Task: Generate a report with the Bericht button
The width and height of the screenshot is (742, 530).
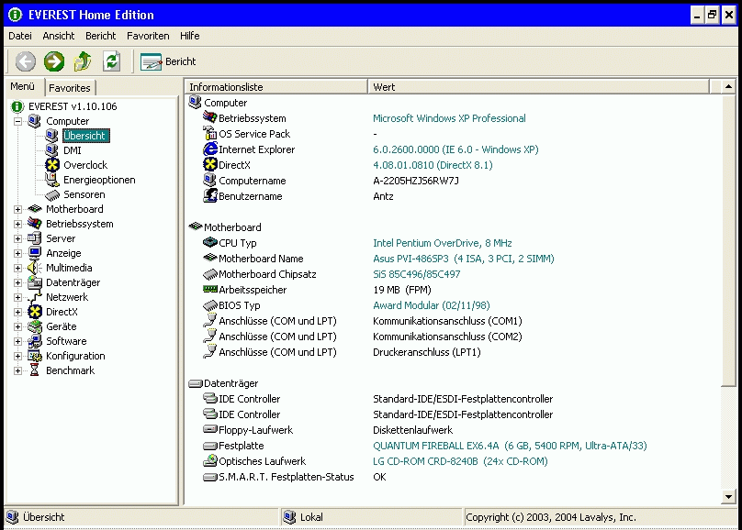Action: (x=168, y=61)
